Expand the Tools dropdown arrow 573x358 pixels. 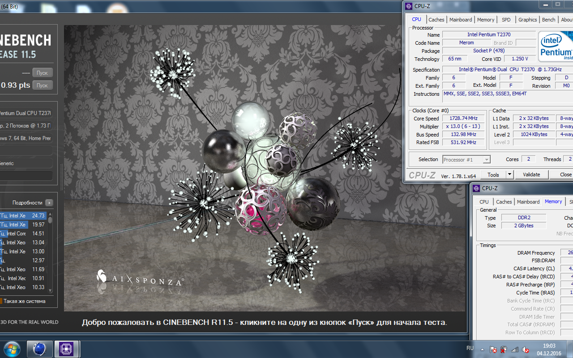pos(509,175)
